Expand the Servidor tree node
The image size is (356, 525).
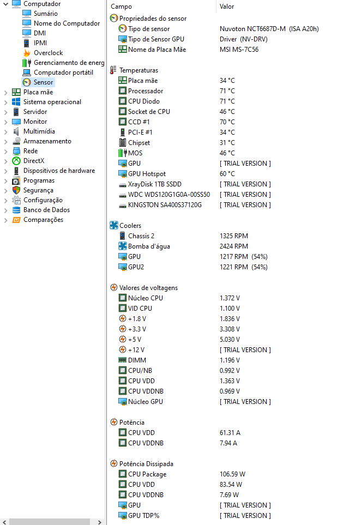[5, 112]
